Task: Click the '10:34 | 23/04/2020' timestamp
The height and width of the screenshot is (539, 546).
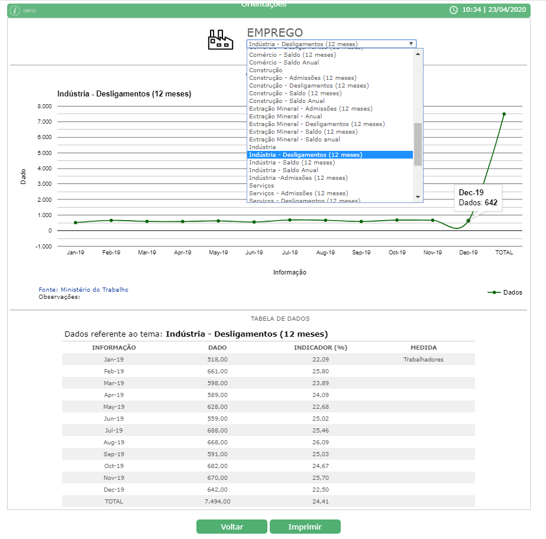Action: [494, 9]
